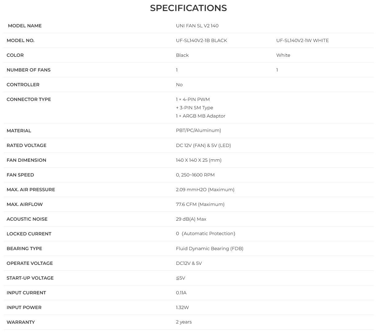Click the UF-SL140V2-1B BLACK model number
377x333 pixels.
(201, 41)
